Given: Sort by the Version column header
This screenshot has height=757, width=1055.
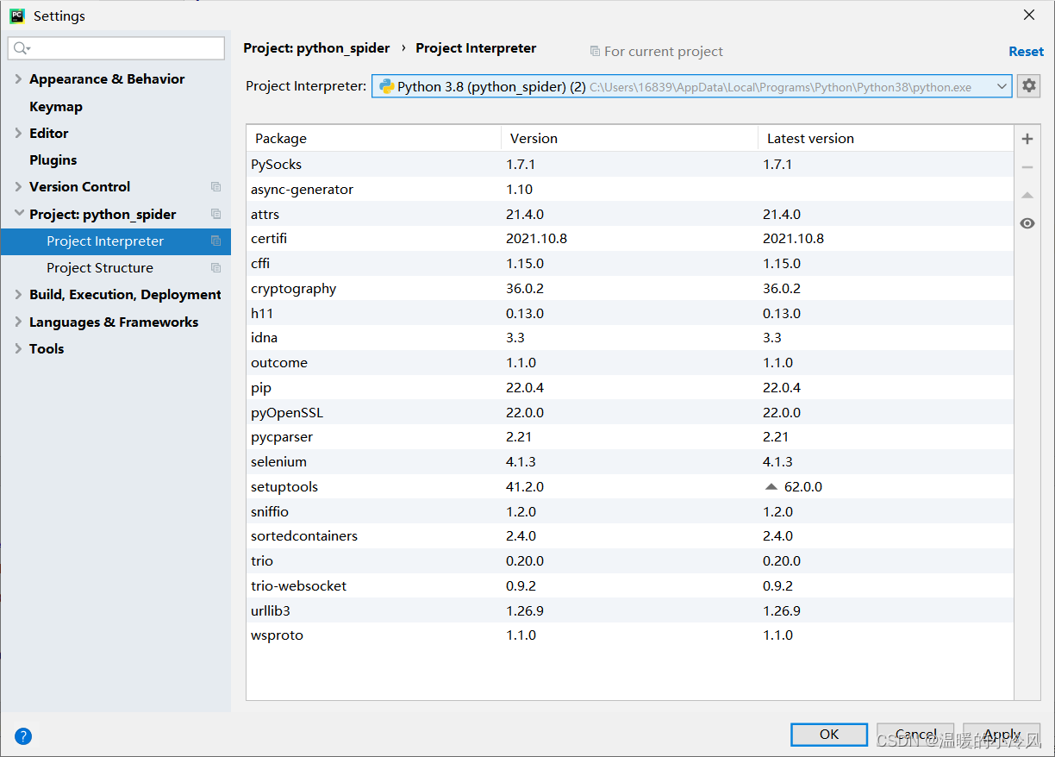Looking at the screenshot, I should pos(629,139).
